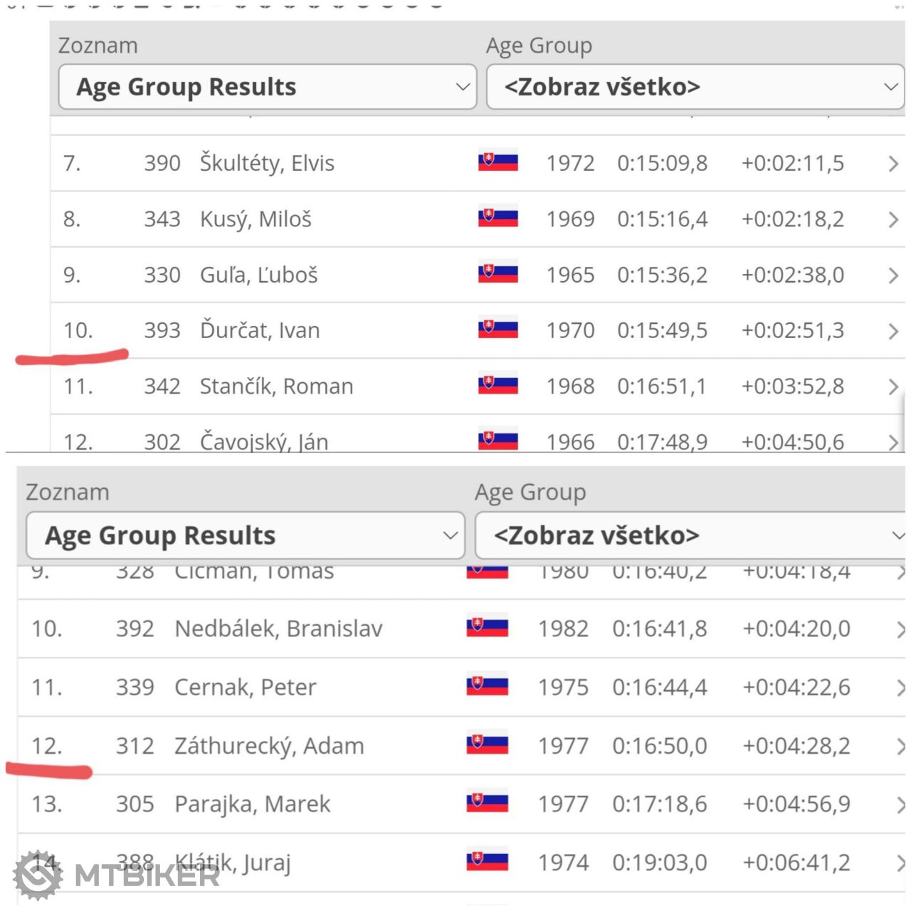Click Slovak flag in Nedbálek, Branislav row
911x911 pixels.
[488, 626]
